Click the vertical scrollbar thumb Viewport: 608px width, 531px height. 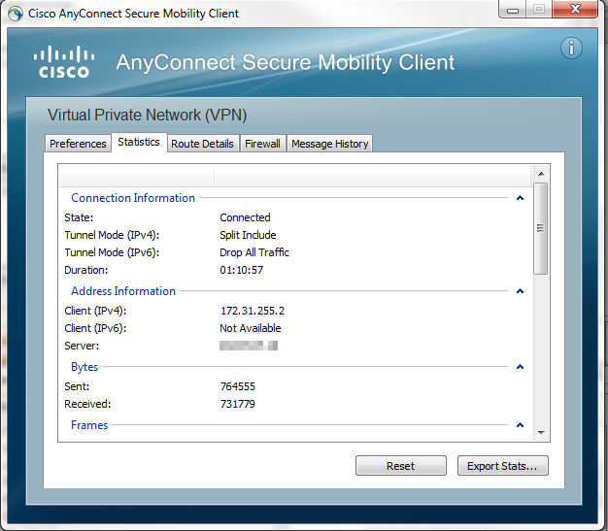(x=541, y=229)
